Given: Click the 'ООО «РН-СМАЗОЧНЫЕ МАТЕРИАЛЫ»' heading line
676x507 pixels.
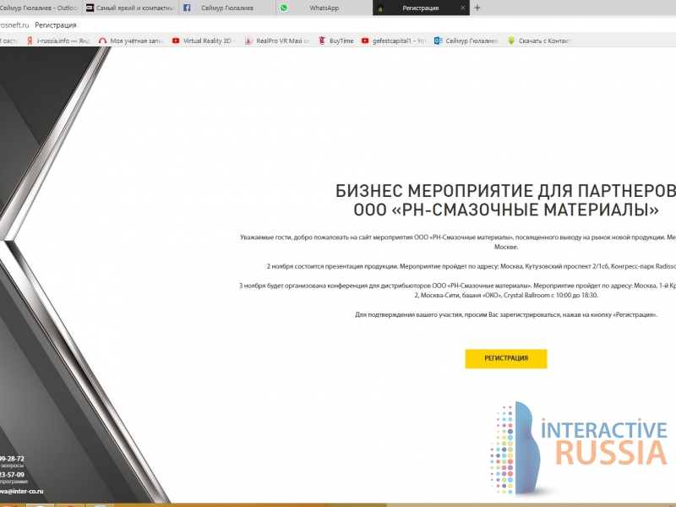Looking at the screenshot, I should coord(506,210).
